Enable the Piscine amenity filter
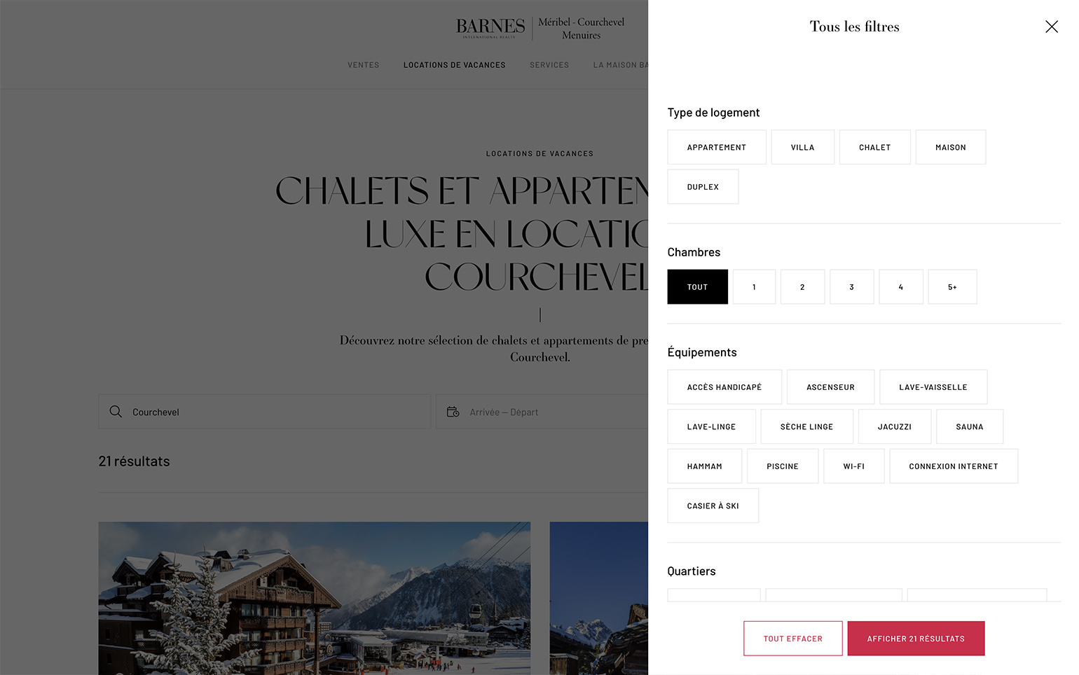1079x675 pixels. pyautogui.click(x=782, y=466)
